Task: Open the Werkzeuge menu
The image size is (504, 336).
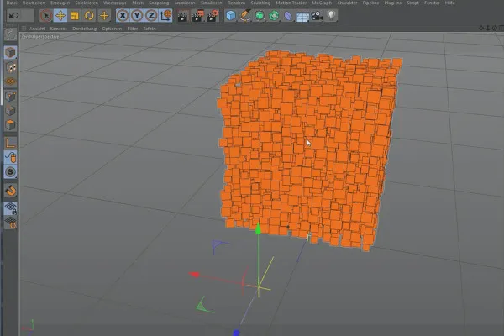Action: (x=115, y=3)
